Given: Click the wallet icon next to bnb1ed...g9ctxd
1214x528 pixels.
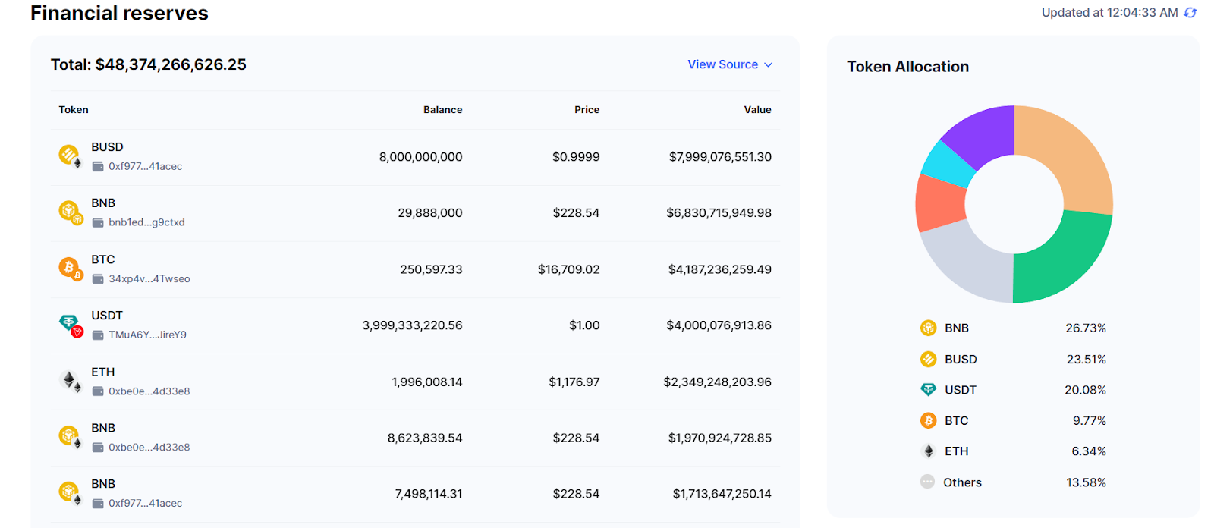Looking at the screenshot, I should (98, 223).
